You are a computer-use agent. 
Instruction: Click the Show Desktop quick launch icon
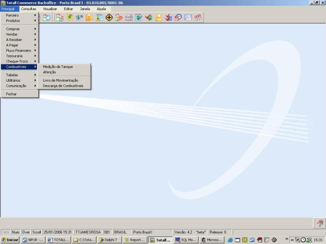(238, 240)
